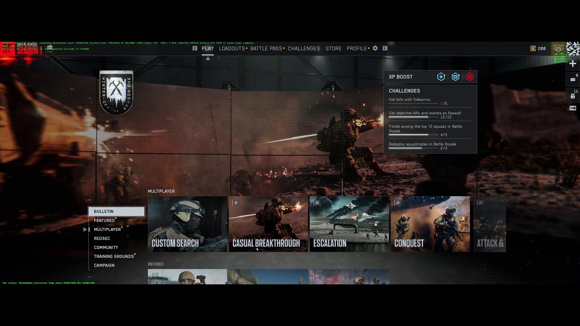
Task: Open the mail inbox icon showing 0
Action: point(573,79)
